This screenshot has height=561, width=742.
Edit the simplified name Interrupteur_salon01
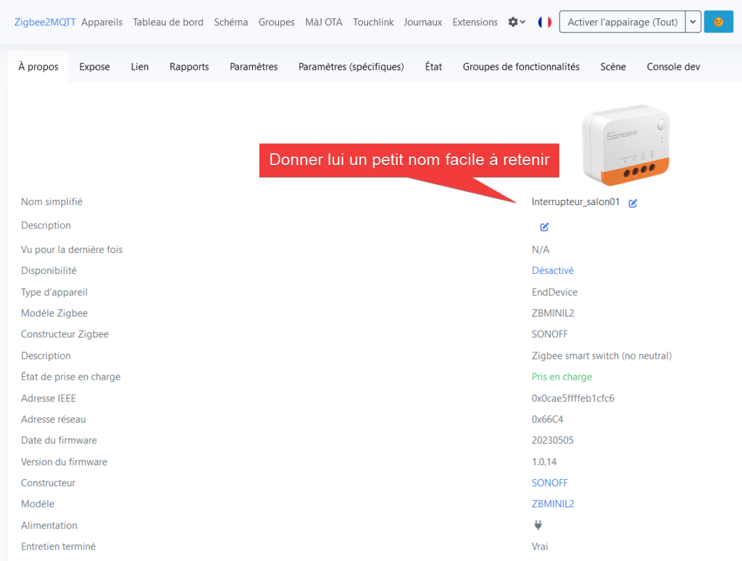pos(633,203)
